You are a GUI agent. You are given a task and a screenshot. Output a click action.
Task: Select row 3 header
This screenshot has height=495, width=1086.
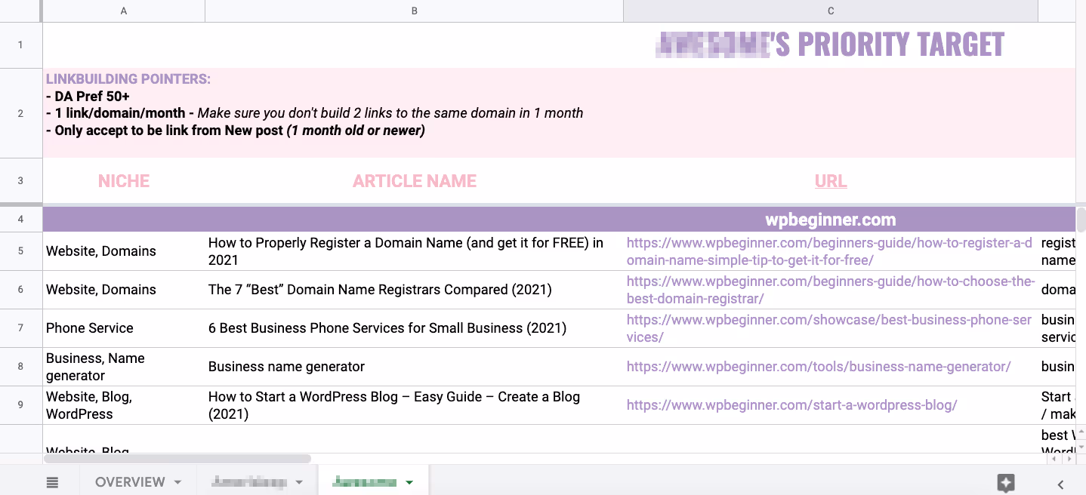point(21,180)
